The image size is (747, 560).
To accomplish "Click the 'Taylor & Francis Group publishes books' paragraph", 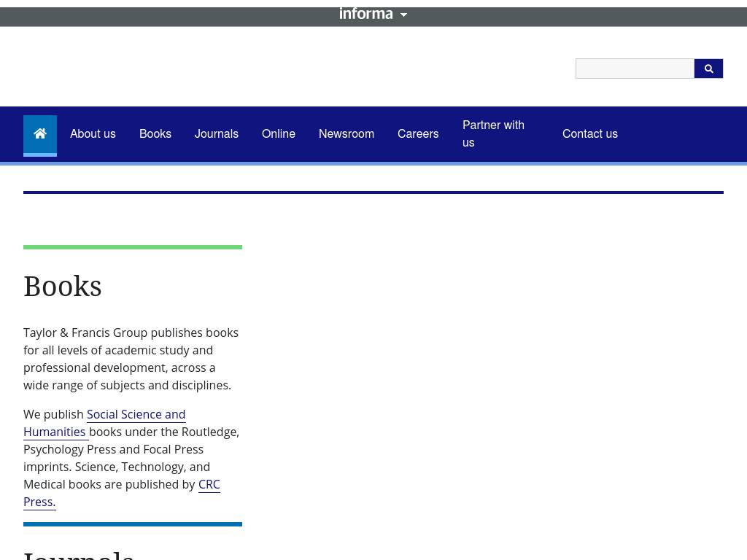I will coord(131,359).
